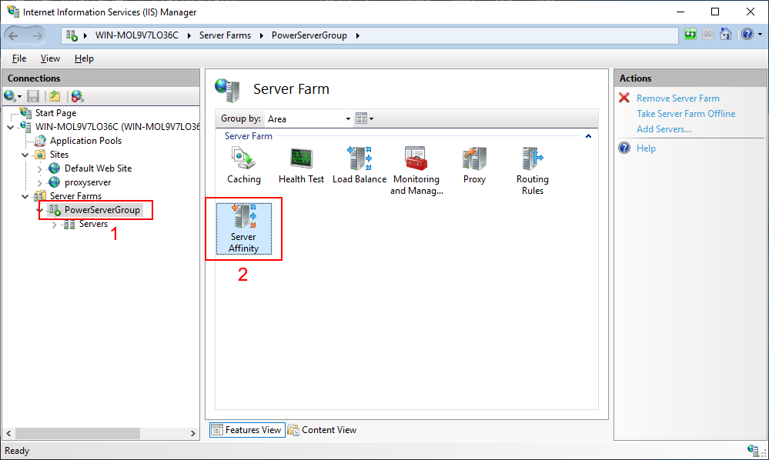Image resolution: width=769 pixels, height=460 pixels.
Task: Open the Load Balance feature
Action: click(x=359, y=165)
